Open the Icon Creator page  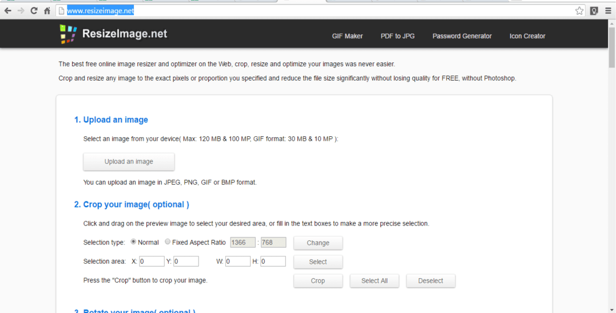pyautogui.click(x=527, y=36)
